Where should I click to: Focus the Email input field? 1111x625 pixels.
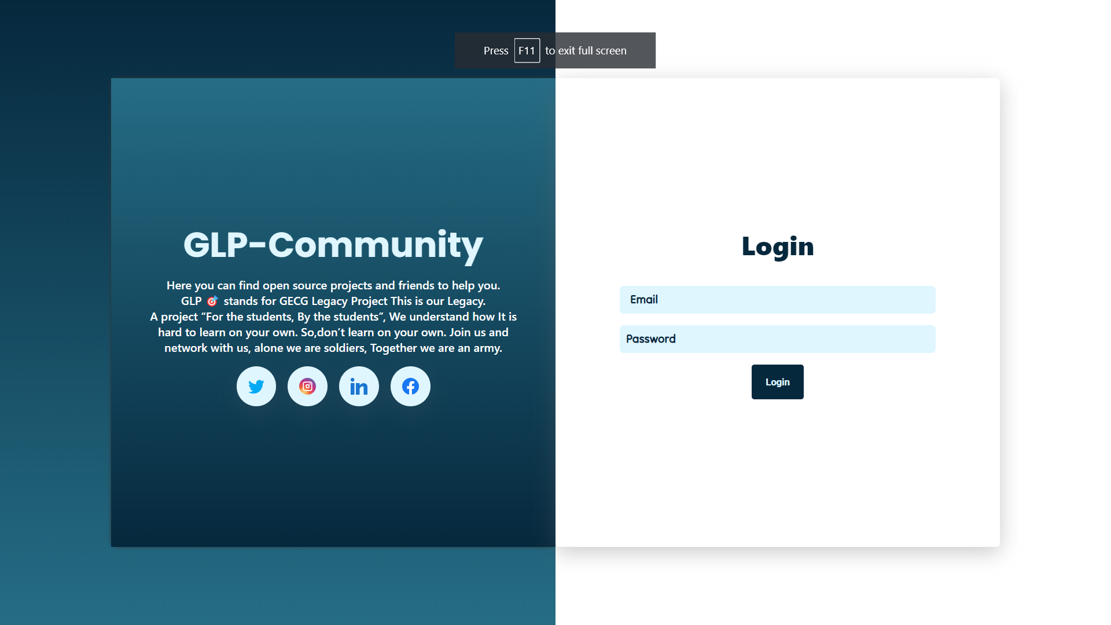point(777,300)
